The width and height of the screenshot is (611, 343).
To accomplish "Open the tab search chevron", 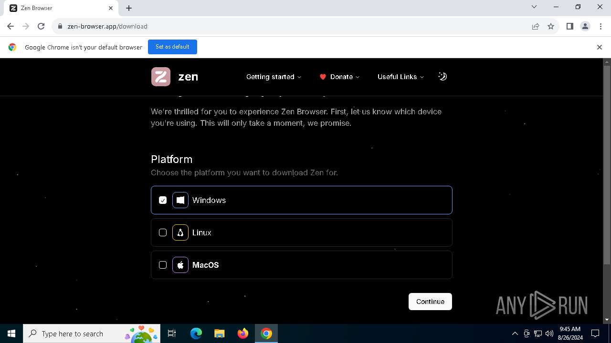I will tap(534, 7).
